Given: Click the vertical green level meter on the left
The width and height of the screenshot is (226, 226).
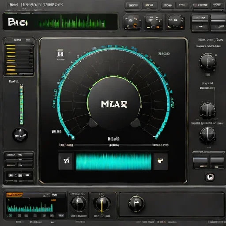Looking at the screenshot, I should 22,105.
